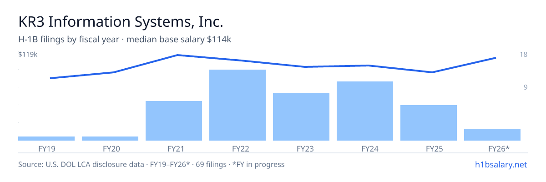546x182 pixels.
Task: Click the DOL LCA source footnote
Action: pos(151,164)
